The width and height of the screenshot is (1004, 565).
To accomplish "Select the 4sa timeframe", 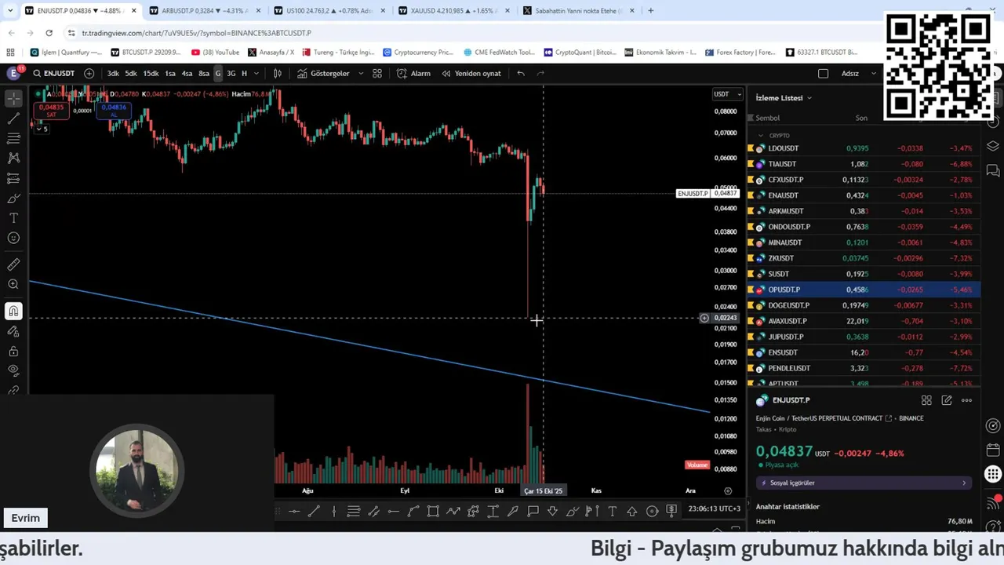I will (187, 73).
